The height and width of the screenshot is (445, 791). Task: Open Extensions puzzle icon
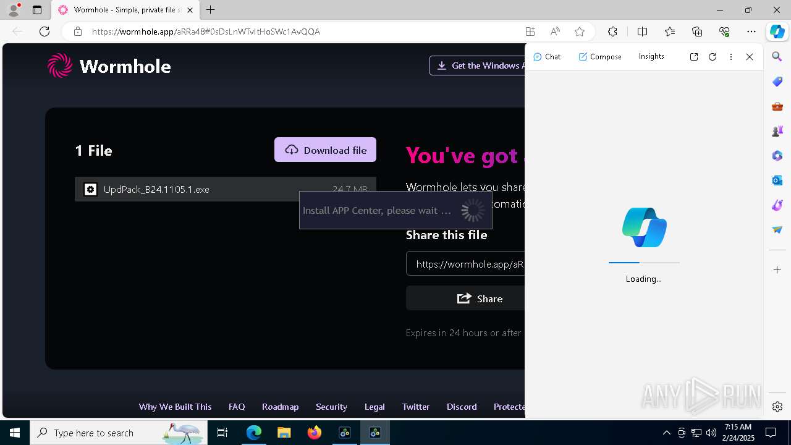pos(612,32)
